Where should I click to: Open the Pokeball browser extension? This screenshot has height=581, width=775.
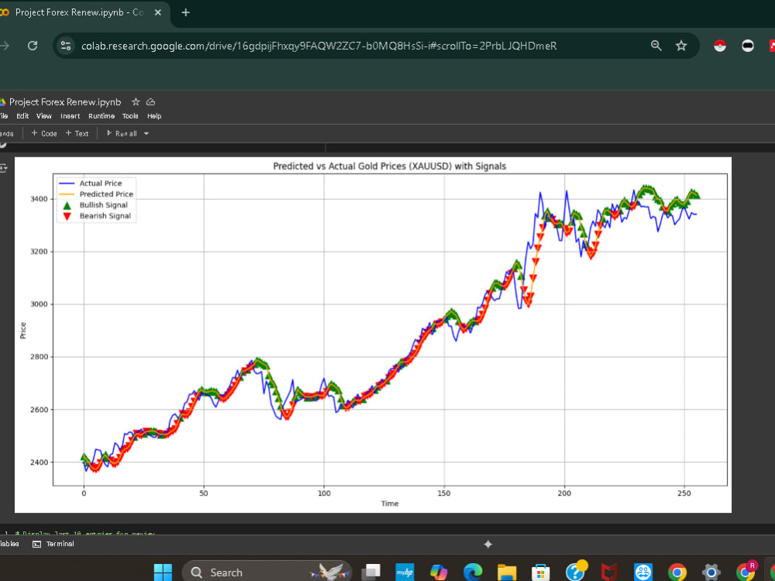(x=720, y=46)
